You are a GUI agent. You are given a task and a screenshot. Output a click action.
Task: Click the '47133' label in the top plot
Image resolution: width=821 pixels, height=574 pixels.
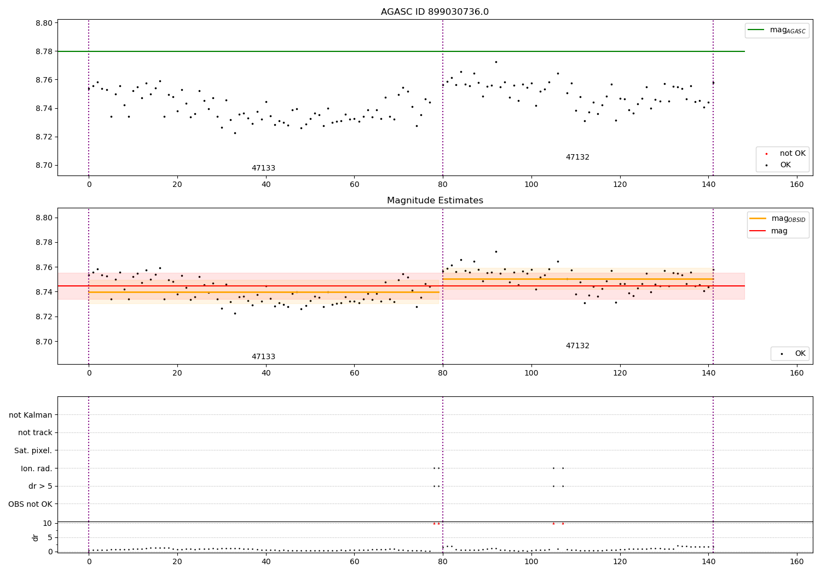point(263,168)
